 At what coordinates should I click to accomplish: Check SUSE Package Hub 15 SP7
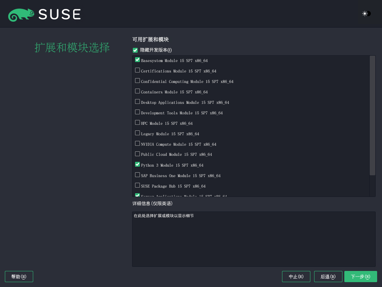(x=137, y=185)
